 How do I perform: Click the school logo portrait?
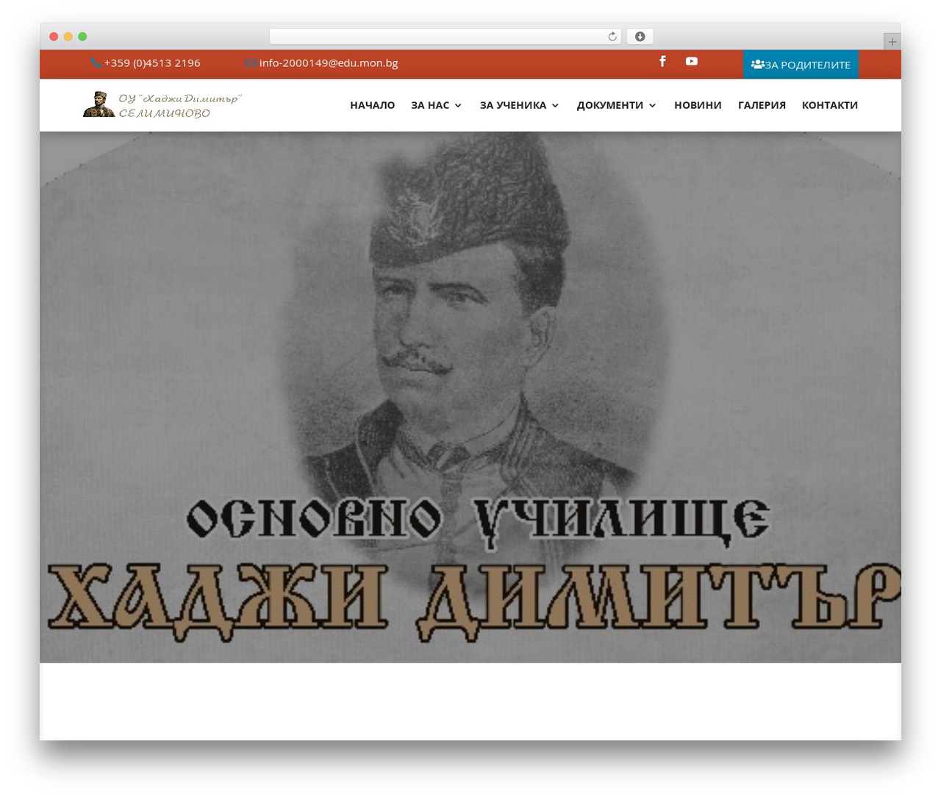pos(99,104)
